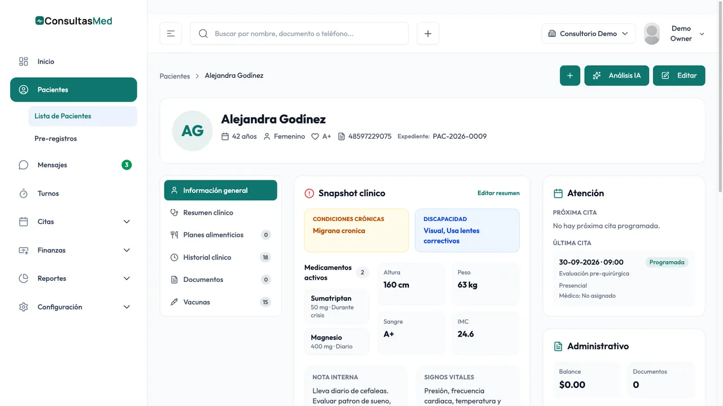Screen dimensions: 723x406
Task: Open the Inicio dashboard icon
Action: [x=23, y=61]
